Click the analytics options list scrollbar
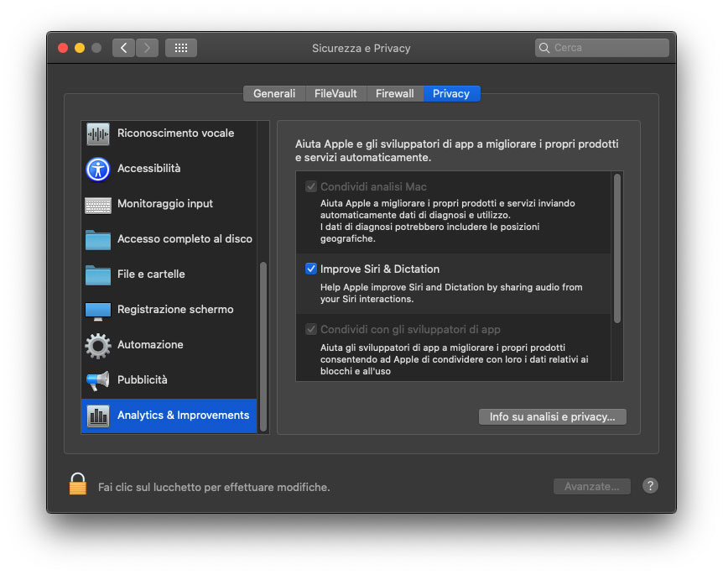The image size is (723, 575). 617,248
